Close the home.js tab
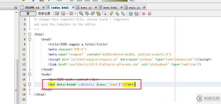This screenshot has height=104, width=221. pyautogui.click(x=96, y=8)
